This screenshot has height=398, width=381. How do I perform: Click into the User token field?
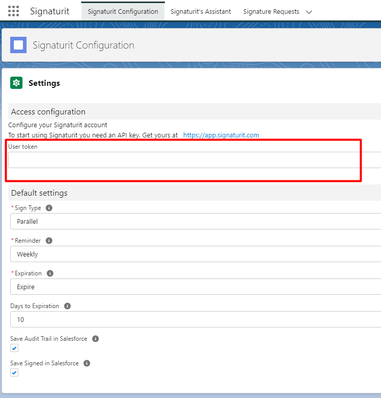tap(195, 160)
